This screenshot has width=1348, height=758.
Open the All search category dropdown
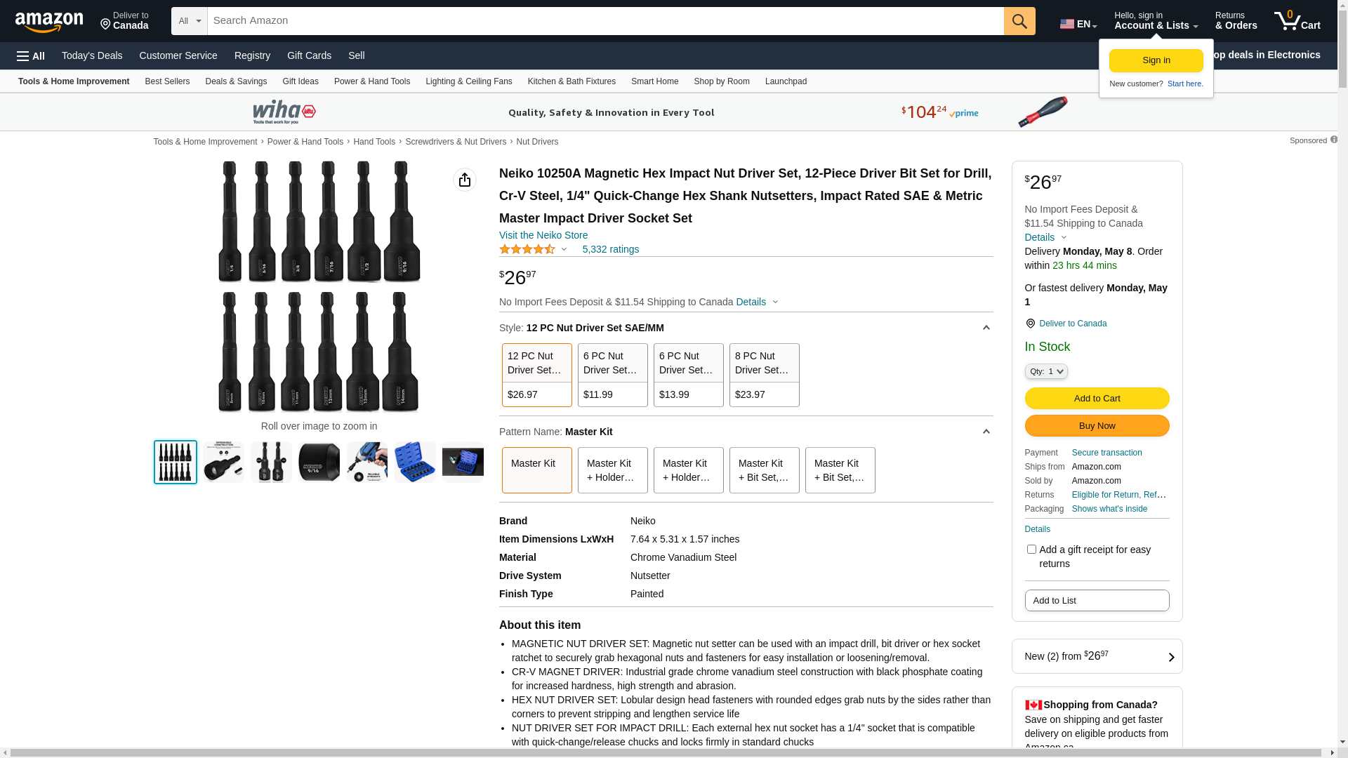189,21
